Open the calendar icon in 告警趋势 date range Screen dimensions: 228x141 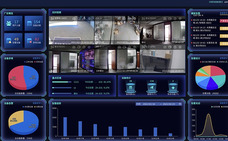180,104
